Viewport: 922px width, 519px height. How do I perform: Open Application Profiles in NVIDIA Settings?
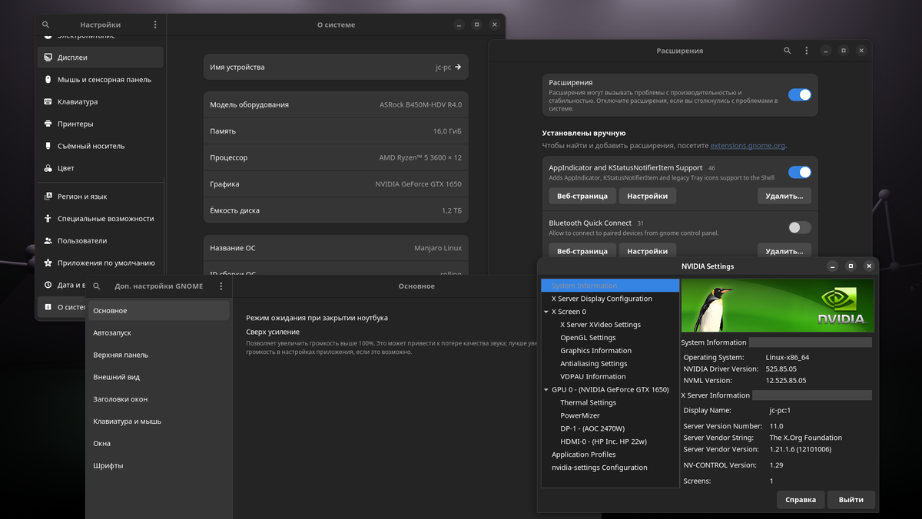pyautogui.click(x=583, y=455)
